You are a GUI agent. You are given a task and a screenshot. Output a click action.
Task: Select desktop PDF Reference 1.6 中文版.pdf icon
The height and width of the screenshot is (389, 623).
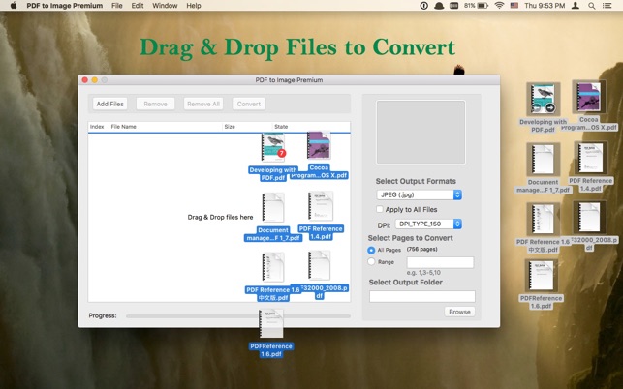point(543,219)
